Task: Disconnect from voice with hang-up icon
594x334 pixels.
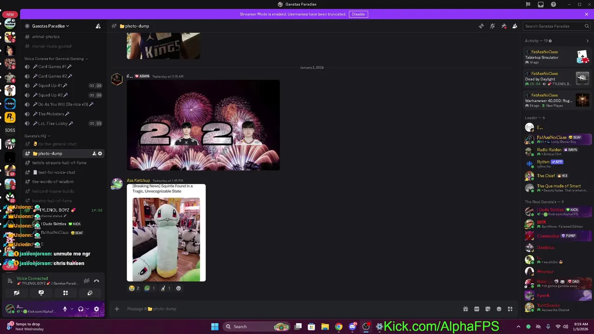Action: (x=97, y=281)
